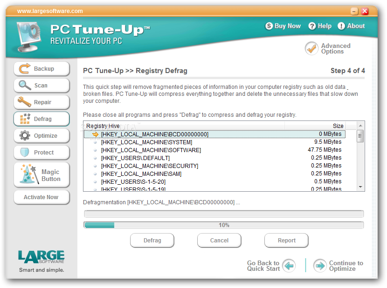
Task: Click the bullet beside HKEY_LOCAL_MACHINE\SYSTEM
Action: [95, 142]
